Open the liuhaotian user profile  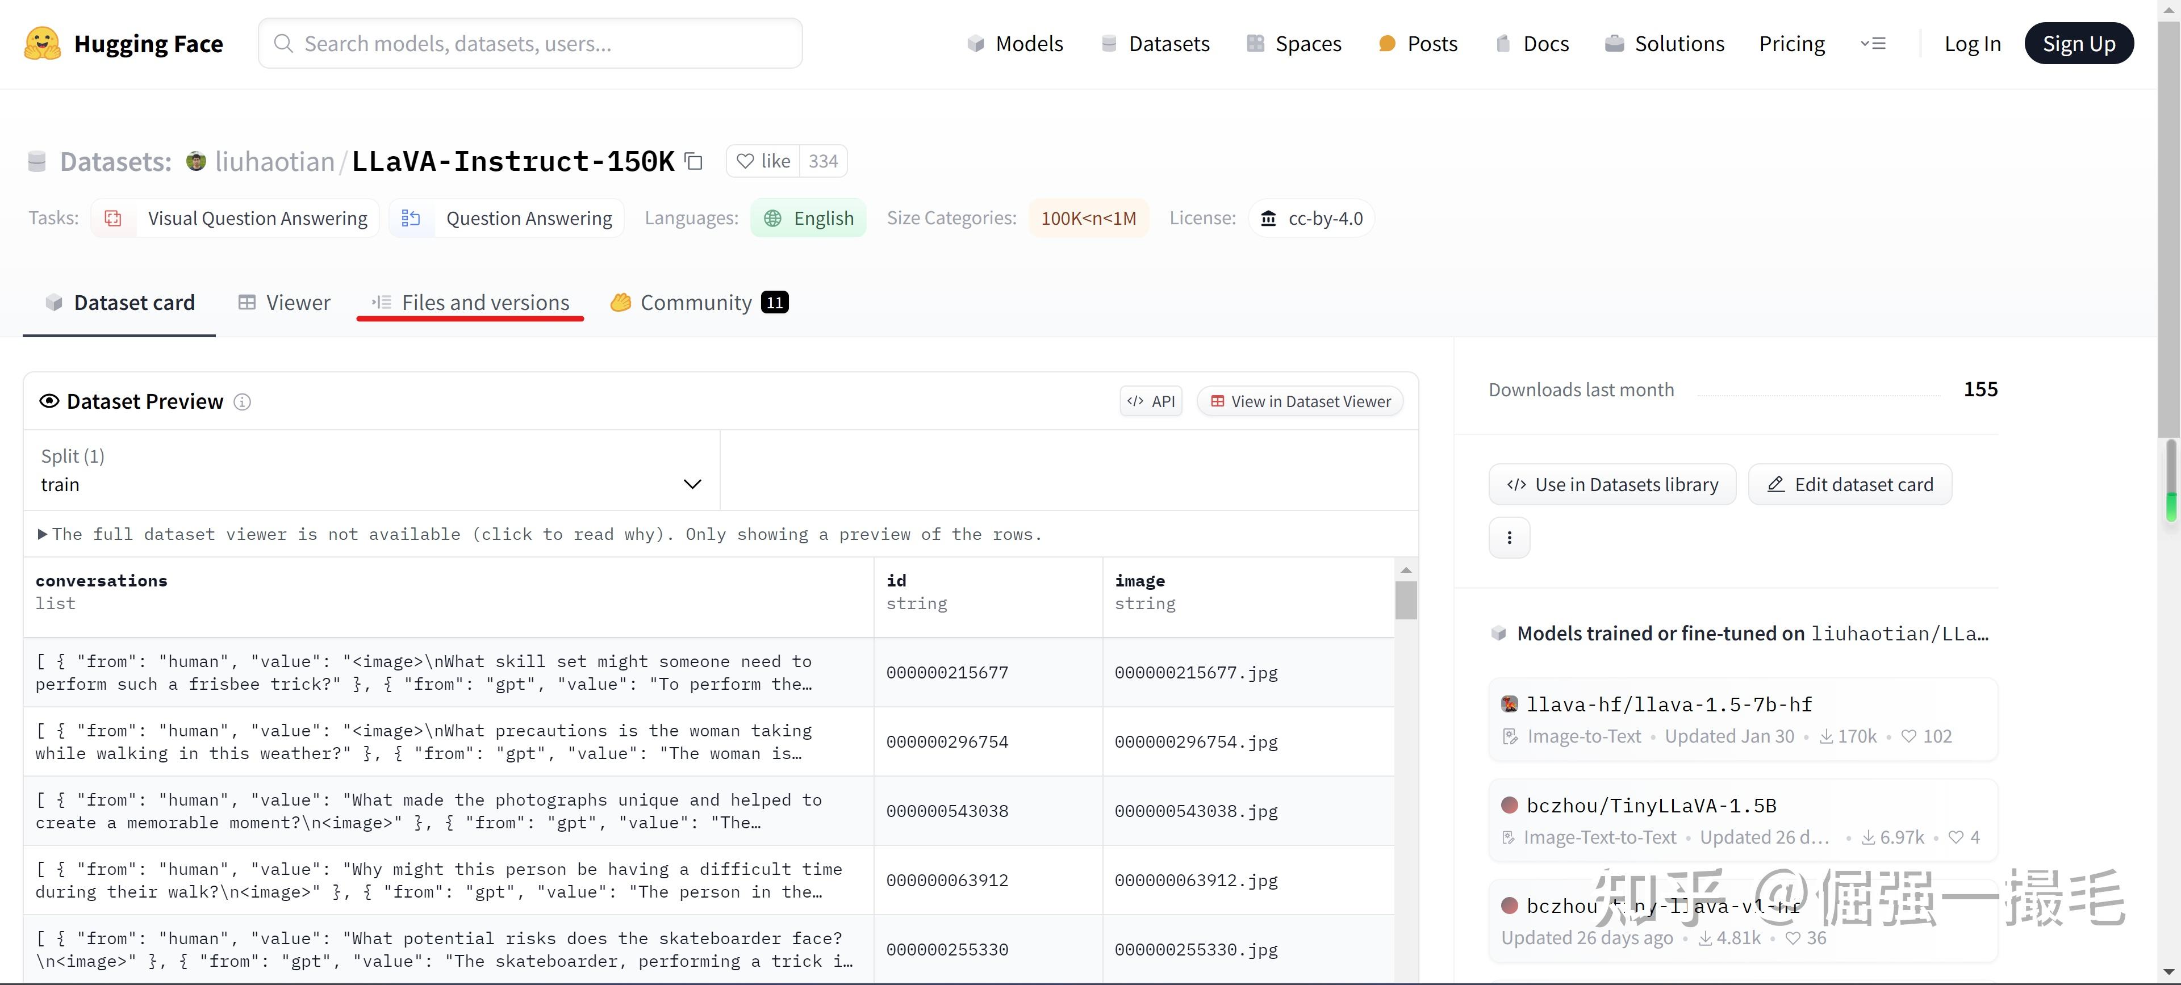click(274, 161)
